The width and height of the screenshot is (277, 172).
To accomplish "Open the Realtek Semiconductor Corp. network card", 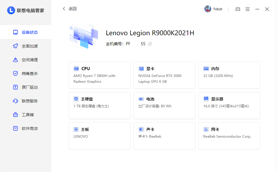I will (229, 136).
